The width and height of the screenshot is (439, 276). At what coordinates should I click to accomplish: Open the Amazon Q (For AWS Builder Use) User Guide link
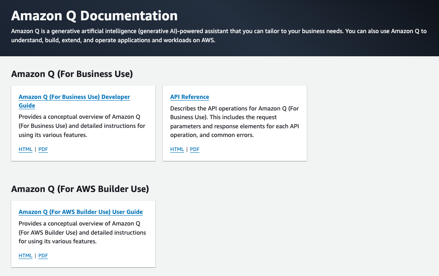pyautogui.click(x=81, y=212)
